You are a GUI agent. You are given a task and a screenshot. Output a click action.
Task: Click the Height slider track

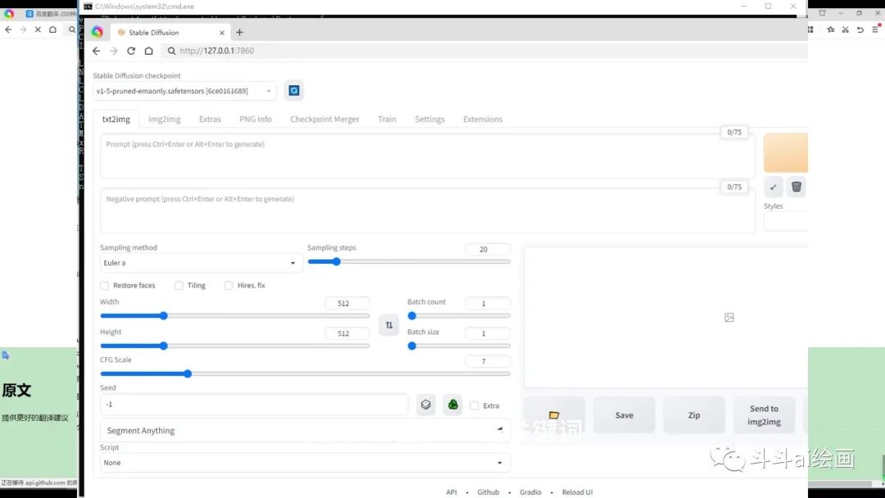coord(235,346)
